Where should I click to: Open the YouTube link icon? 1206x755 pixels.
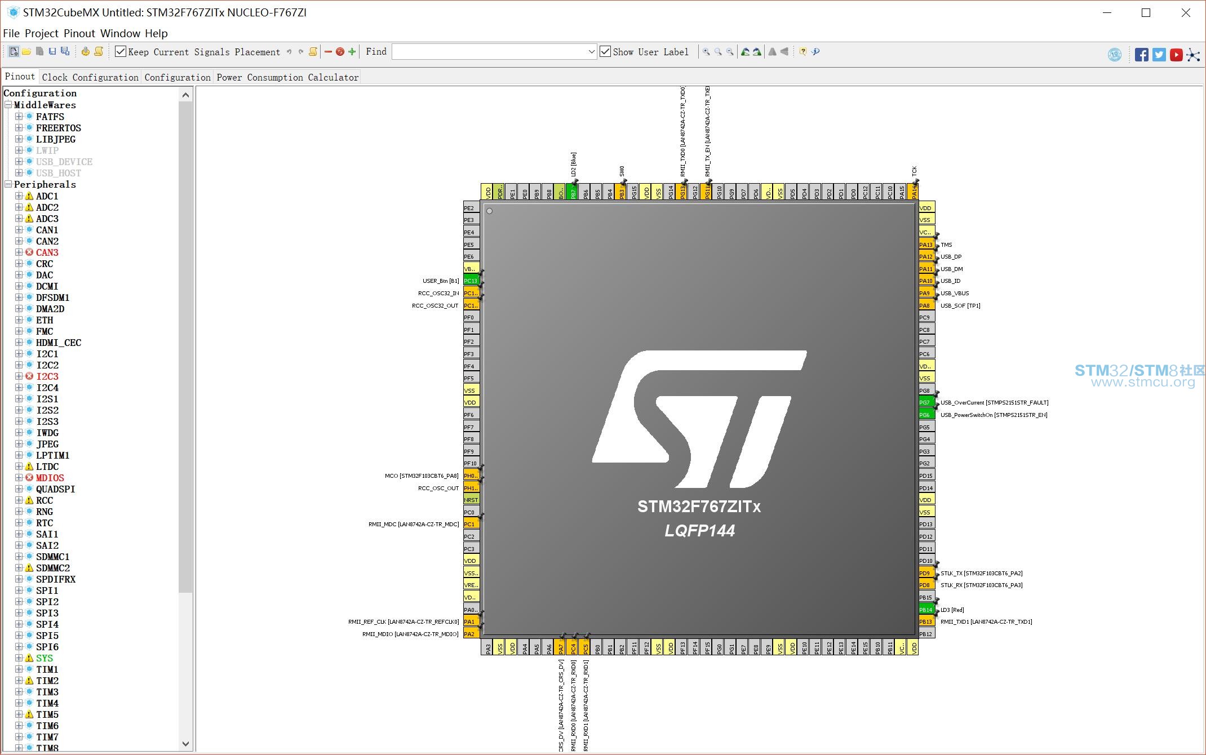1176,55
